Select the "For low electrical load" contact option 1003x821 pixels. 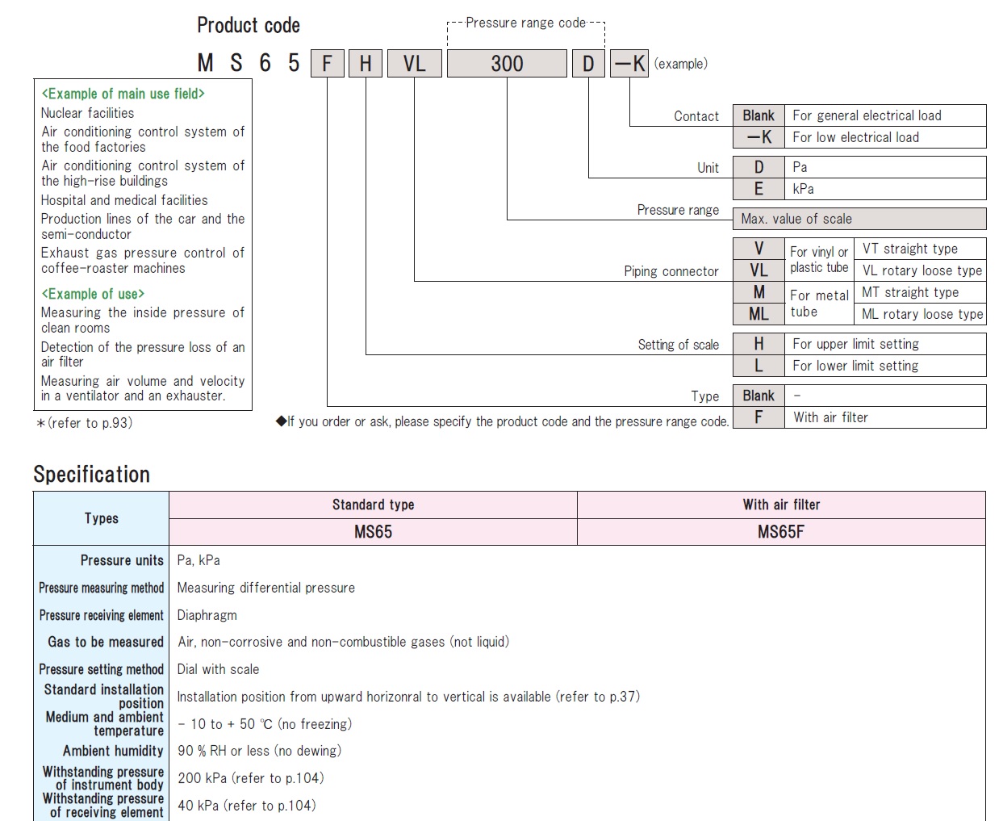(x=855, y=137)
